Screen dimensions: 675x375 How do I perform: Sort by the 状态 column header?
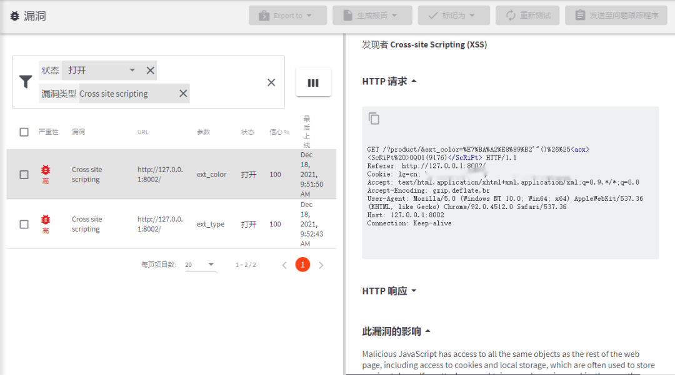click(x=247, y=132)
